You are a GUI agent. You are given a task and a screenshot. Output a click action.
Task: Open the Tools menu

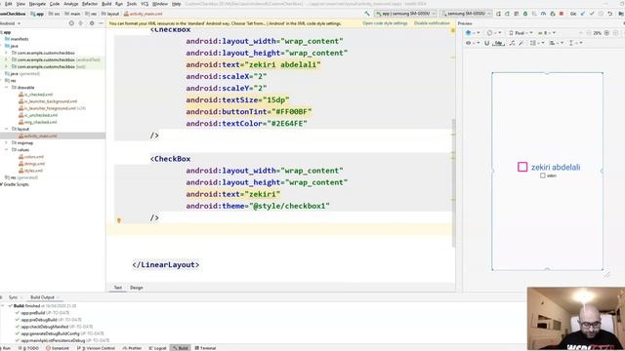(x=132, y=4)
